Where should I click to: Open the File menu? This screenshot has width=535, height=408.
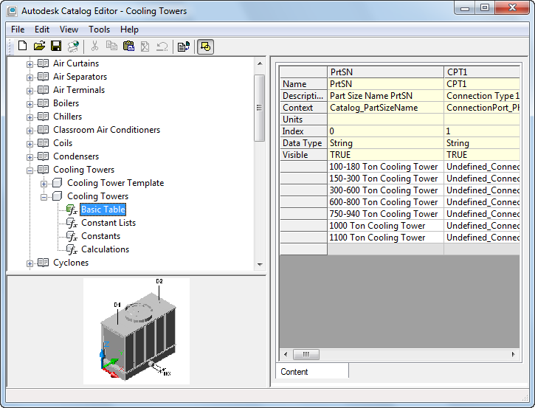(x=18, y=30)
